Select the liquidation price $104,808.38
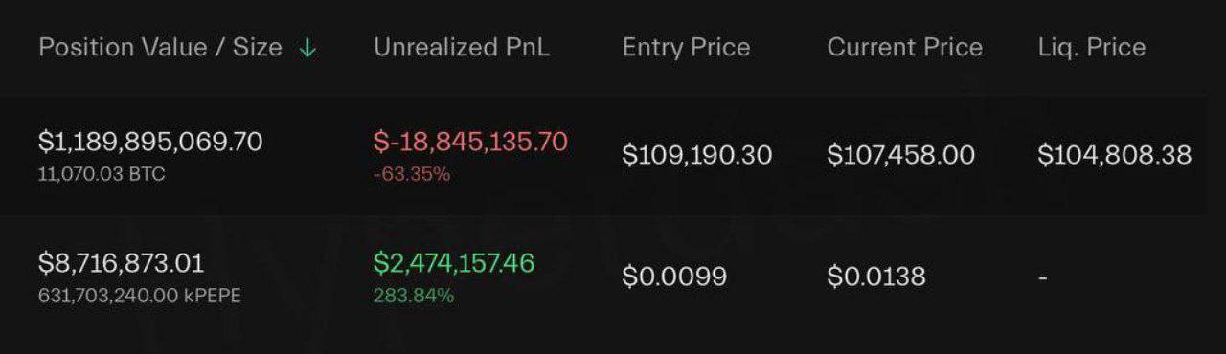The width and height of the screenshot is (1226, 354). tap(1114, 155)
